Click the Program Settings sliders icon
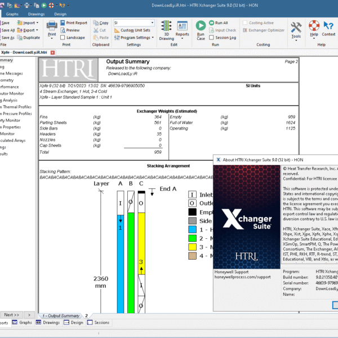The image size is (338, 338). [117, 38]
